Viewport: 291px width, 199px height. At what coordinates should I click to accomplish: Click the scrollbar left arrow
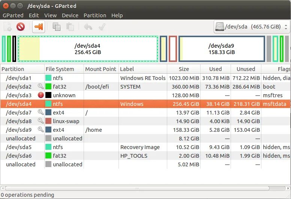[2, 188]
